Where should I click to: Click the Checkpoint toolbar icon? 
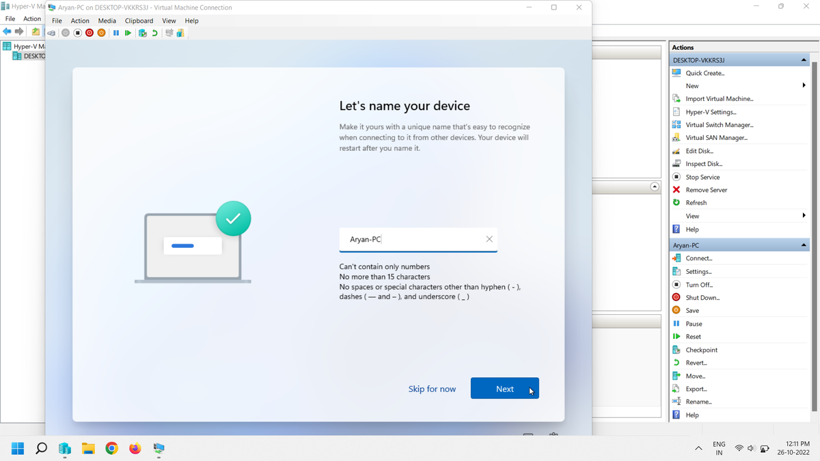(142, 33)
